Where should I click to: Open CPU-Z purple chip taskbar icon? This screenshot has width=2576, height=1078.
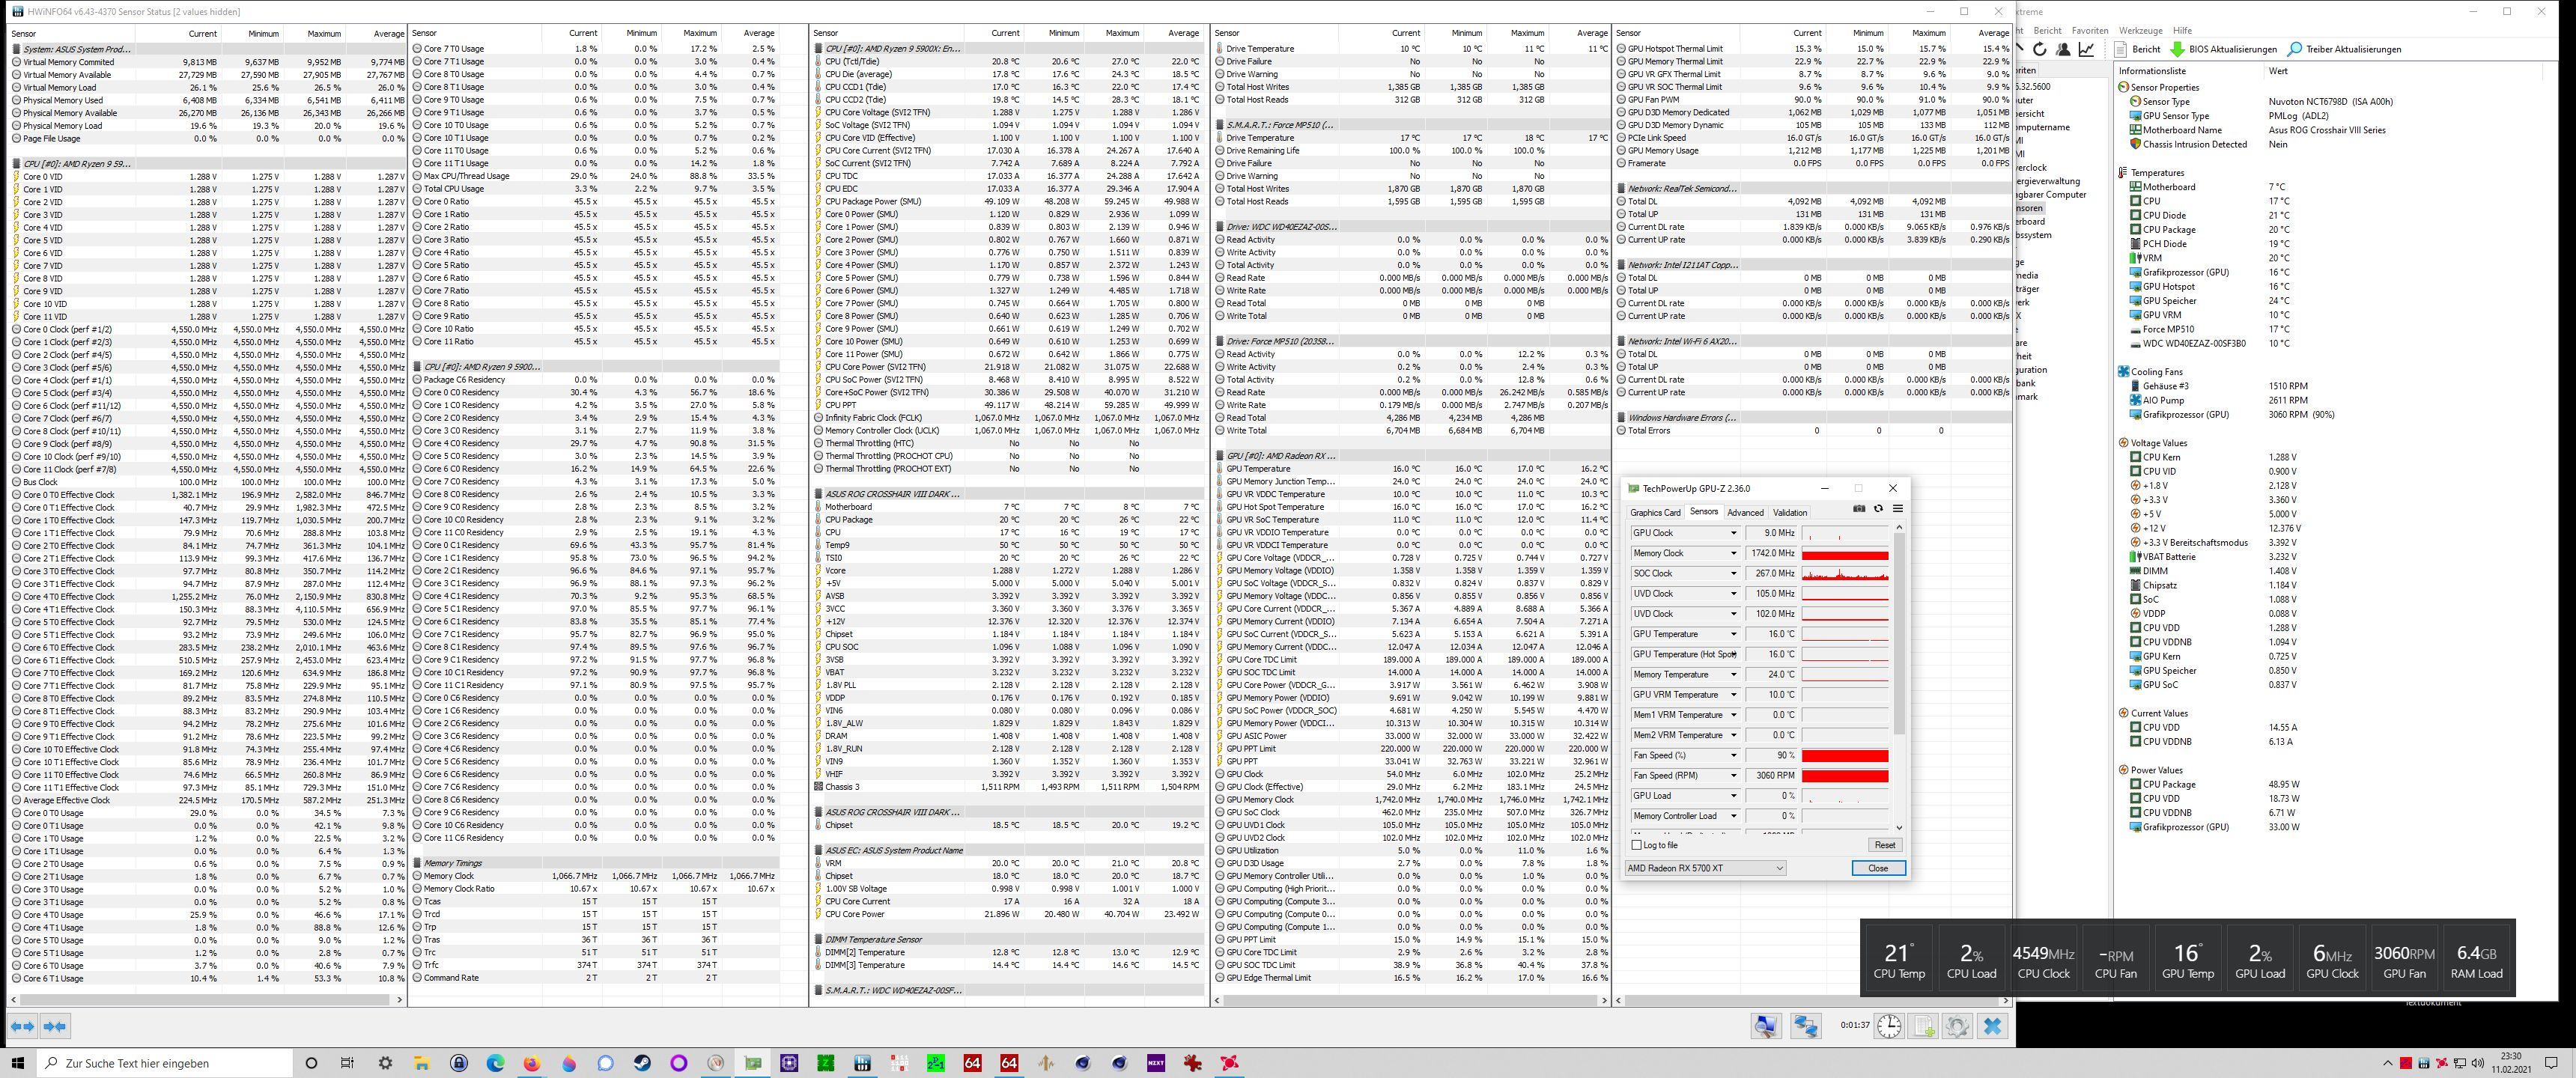pos(789,1063)
